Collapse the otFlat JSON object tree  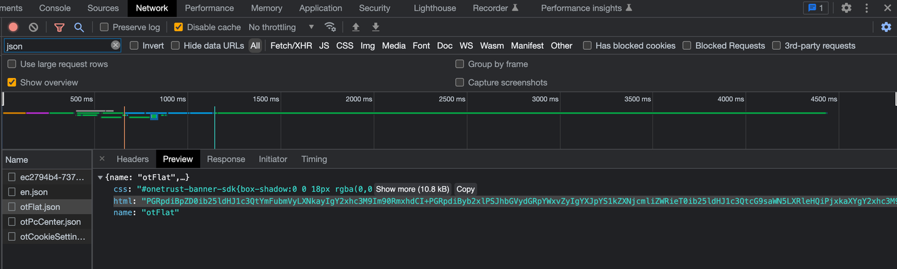100,178
